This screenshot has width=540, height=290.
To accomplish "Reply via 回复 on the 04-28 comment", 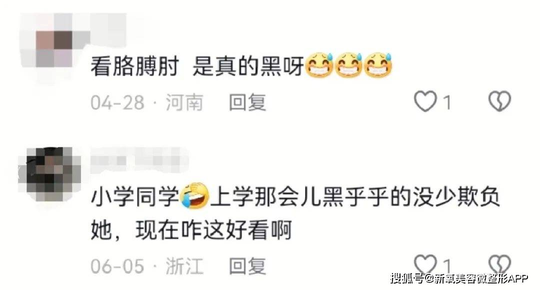I will click(247, 102).
